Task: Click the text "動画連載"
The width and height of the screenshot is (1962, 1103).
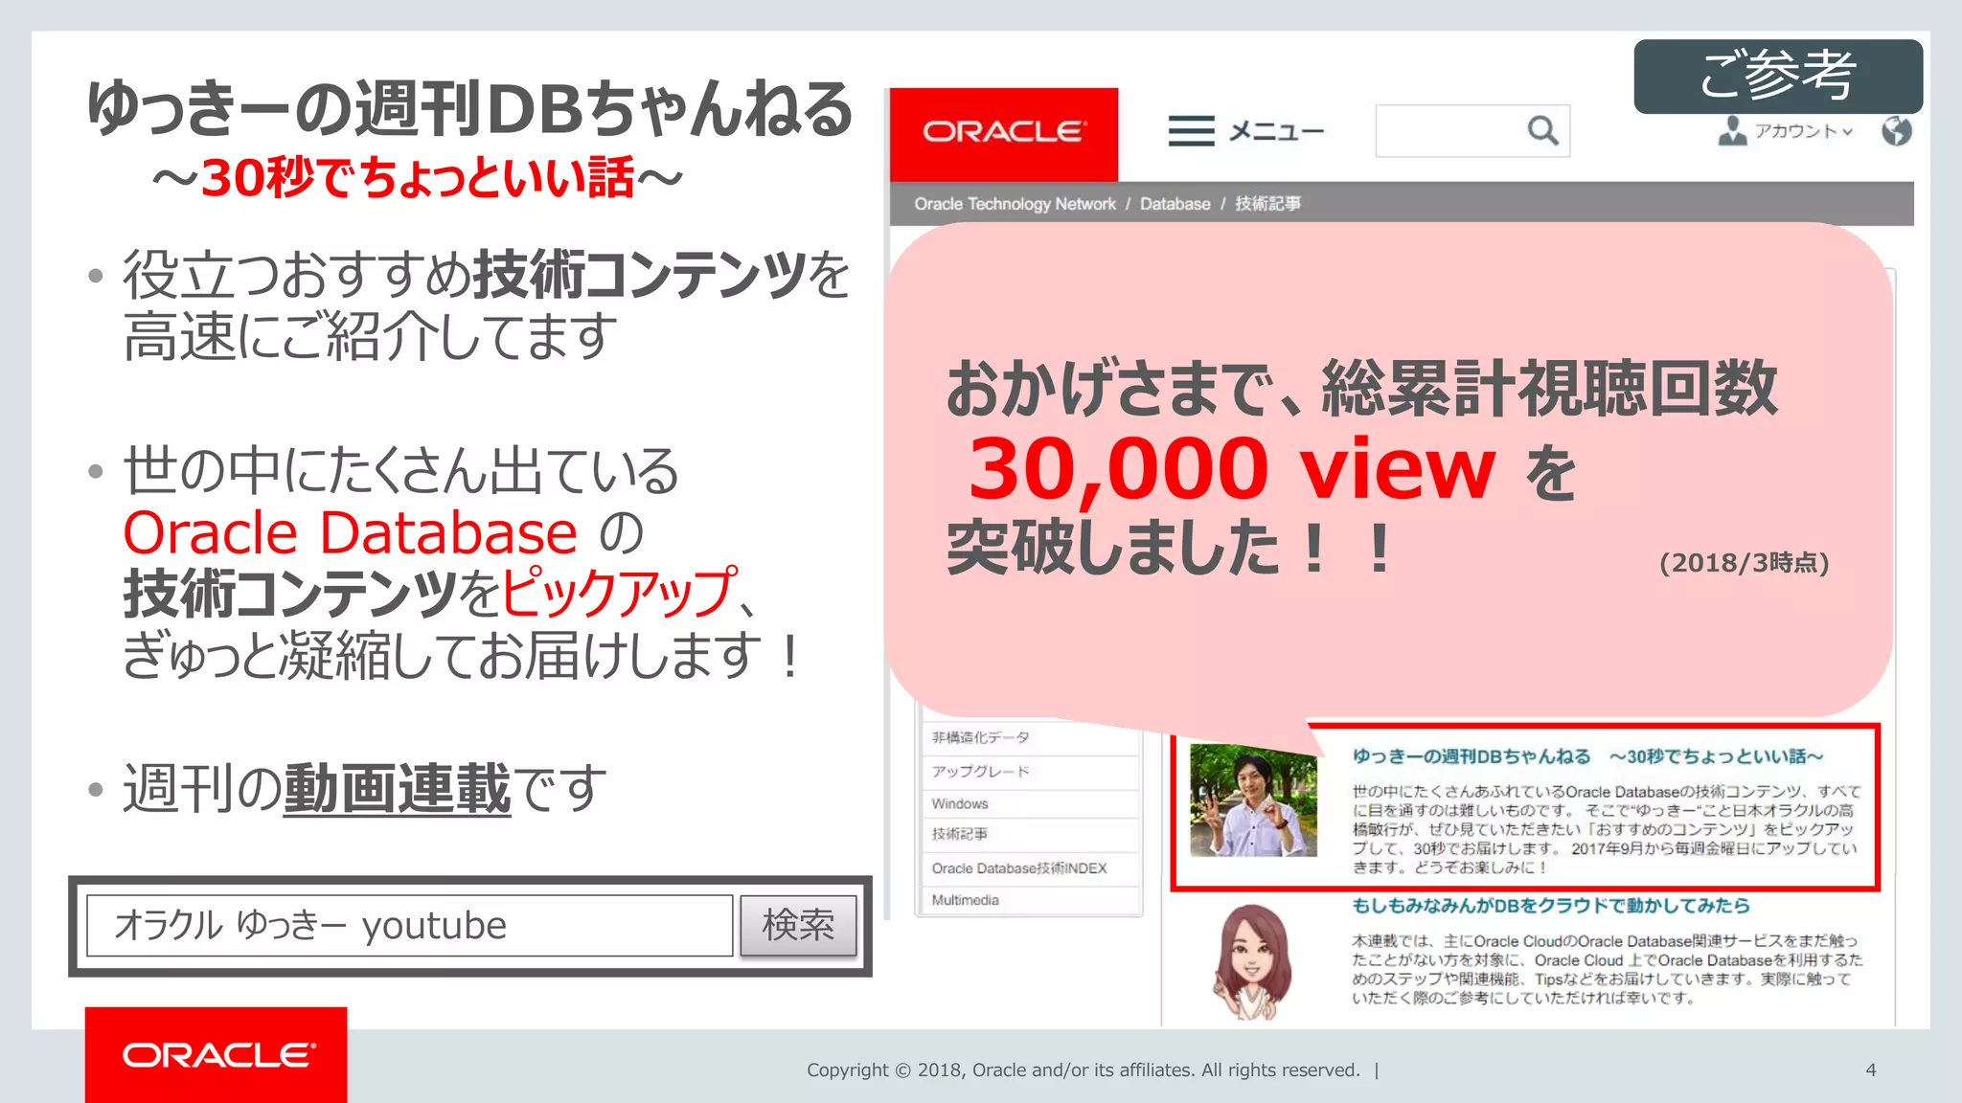Action: [x=397, y=789]
